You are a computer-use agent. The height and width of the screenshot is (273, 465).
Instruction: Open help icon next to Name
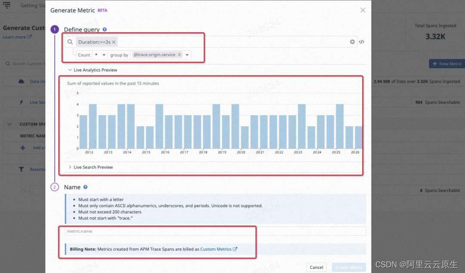click(85, 187)
